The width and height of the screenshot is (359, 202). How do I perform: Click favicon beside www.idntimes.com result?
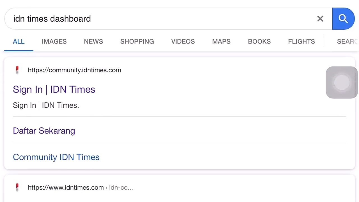point(17,187)
